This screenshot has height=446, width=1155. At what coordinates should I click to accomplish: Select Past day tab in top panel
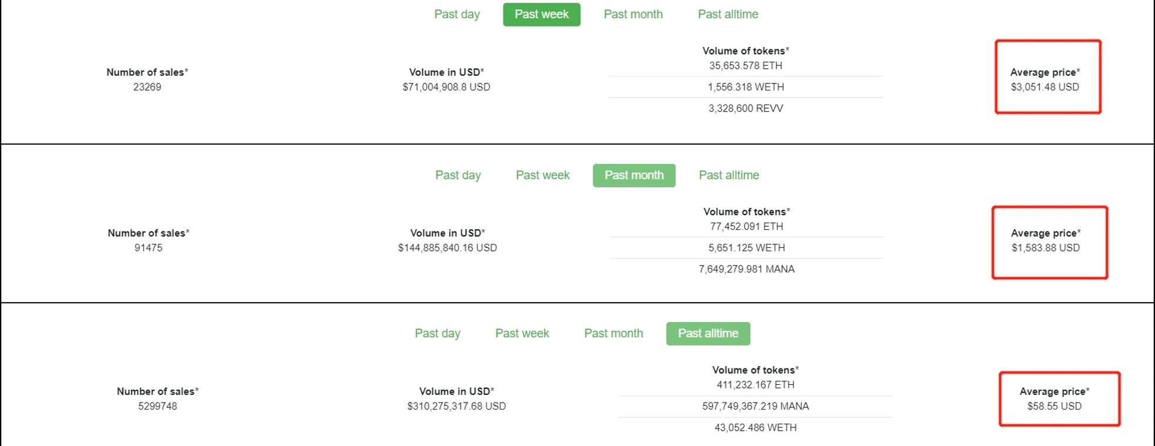tap(457, 14)
